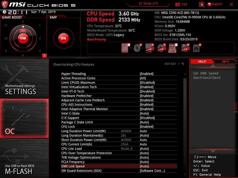
Task: Change CPU AES Instructions value
Action: [x=147, y=104]
